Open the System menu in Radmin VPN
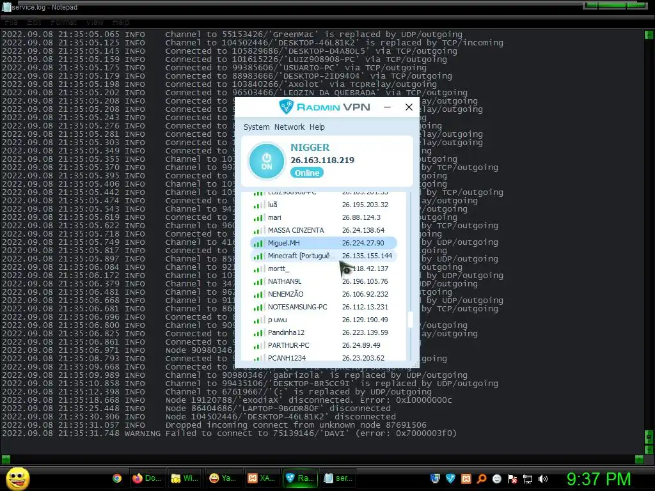 256,127
